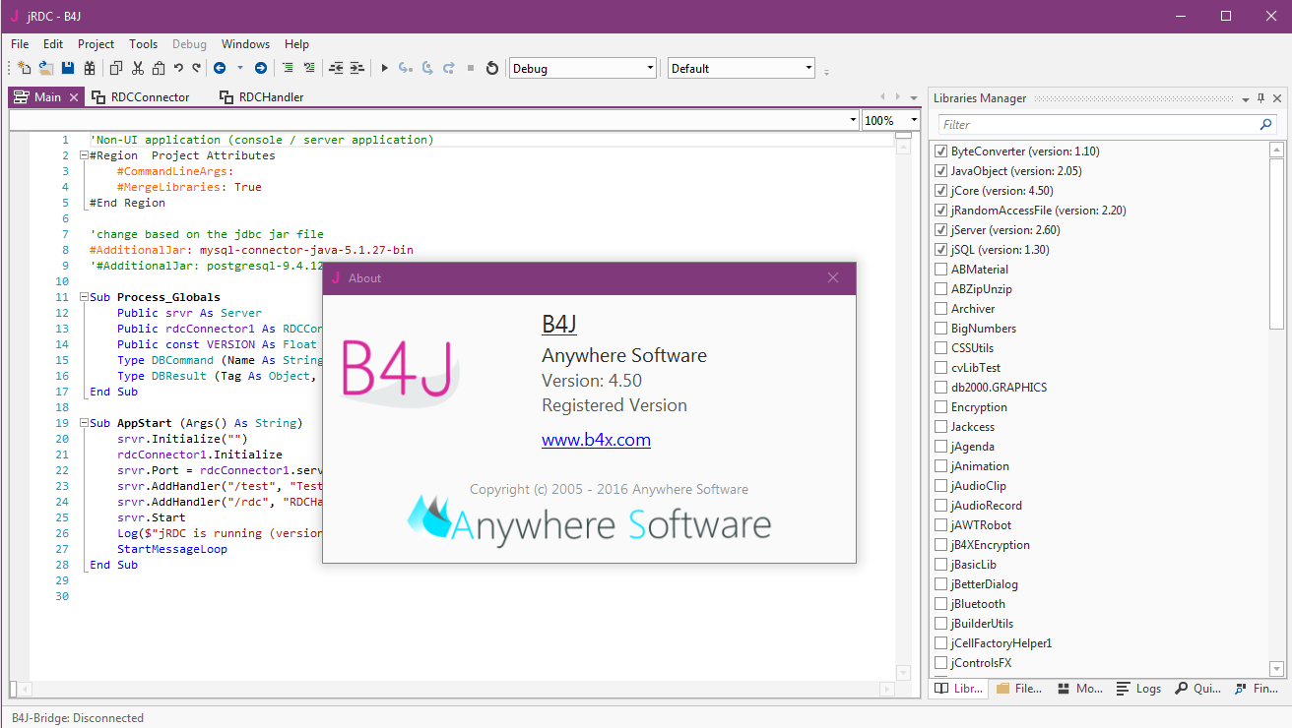Image resolution: width=1292 pixels, height=728 pixels.
Task: Open the Tools menu
Action: point(144,44)
